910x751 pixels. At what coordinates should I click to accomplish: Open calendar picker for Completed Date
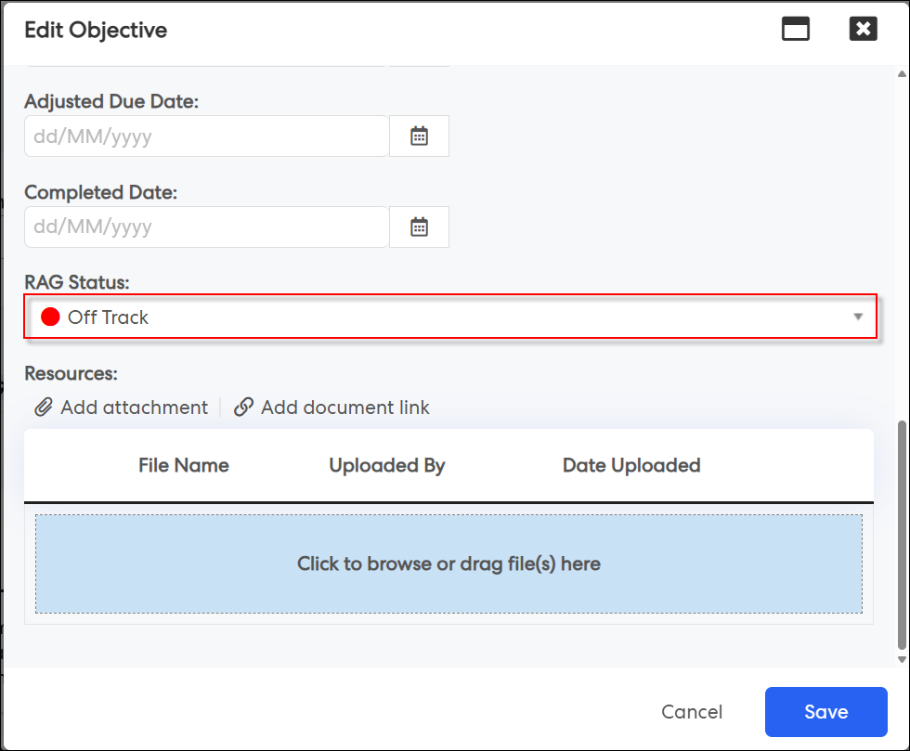click(419, 227)
